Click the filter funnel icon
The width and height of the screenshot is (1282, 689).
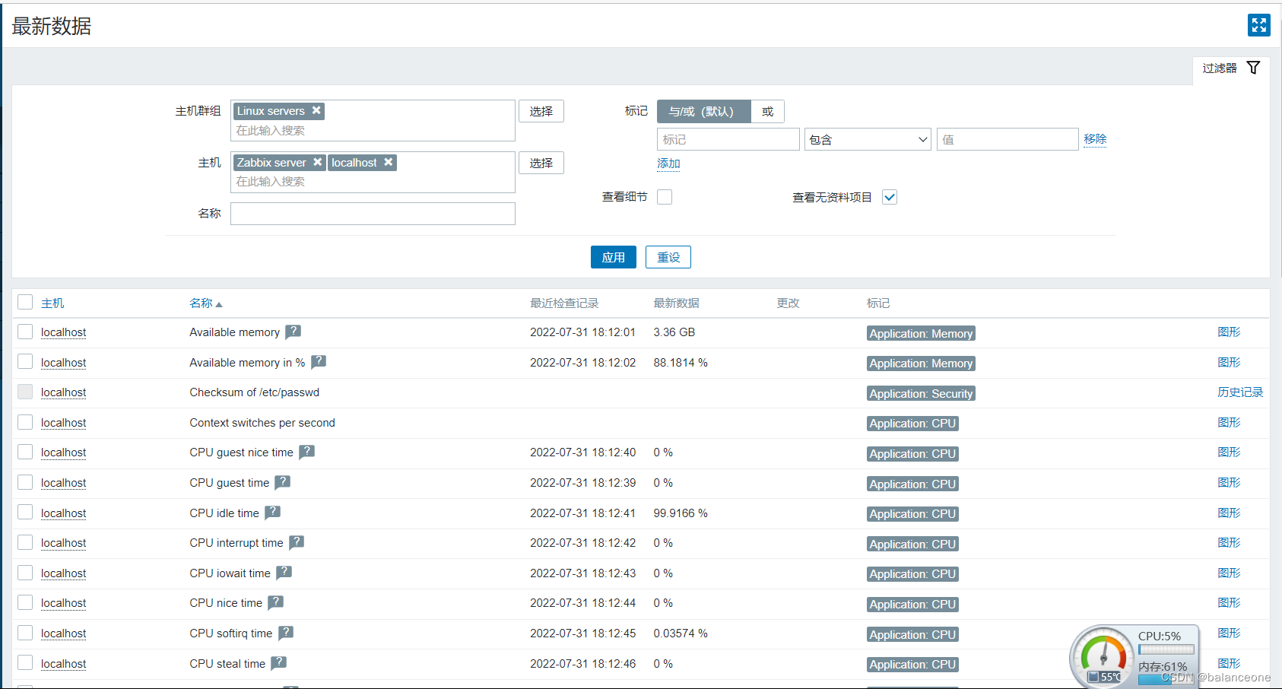tap(1253, 68)
